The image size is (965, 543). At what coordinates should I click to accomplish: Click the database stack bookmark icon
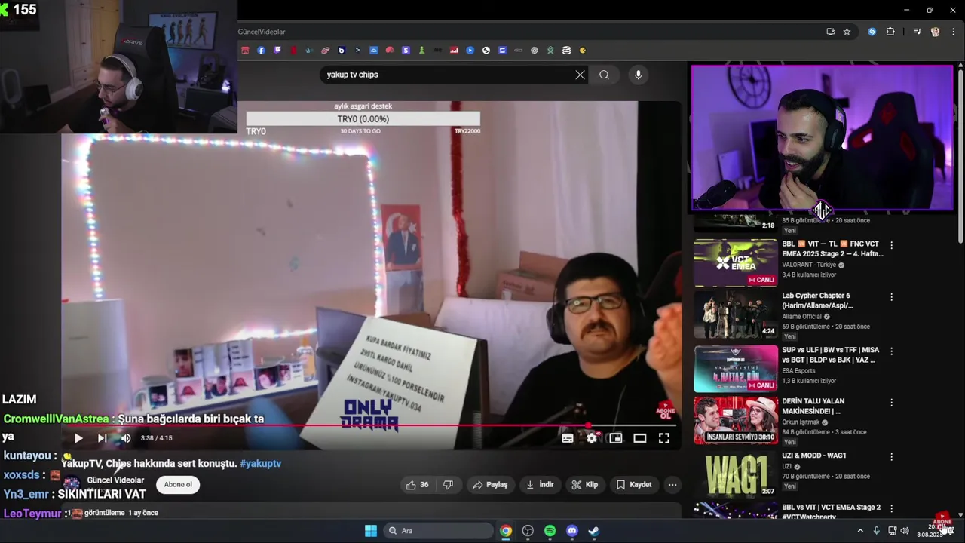566,51
